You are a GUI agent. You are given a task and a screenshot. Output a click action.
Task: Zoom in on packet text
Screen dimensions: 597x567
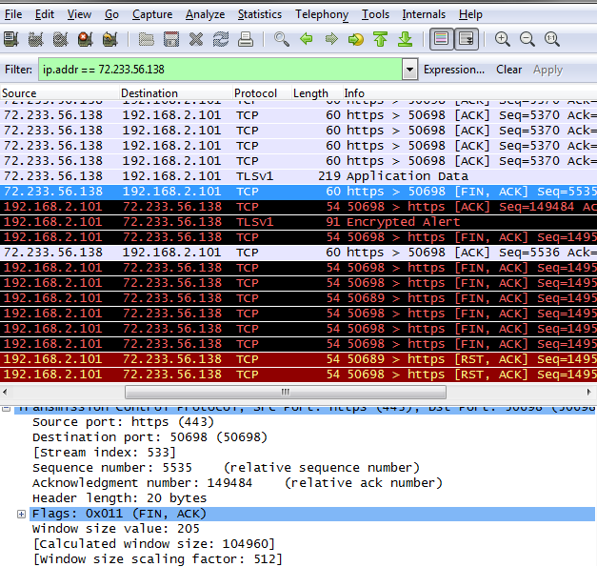point(502,39)
